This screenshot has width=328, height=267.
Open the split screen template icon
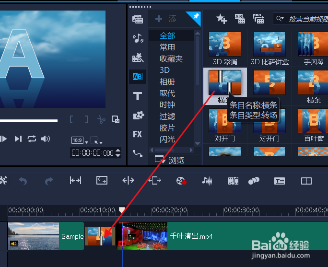point(306,181)
